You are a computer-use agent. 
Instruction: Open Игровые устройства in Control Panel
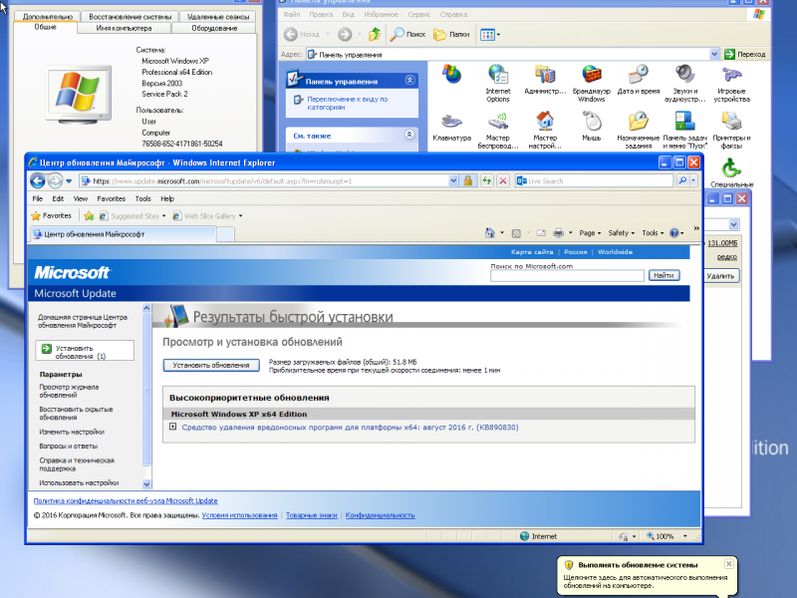(731, 84)
